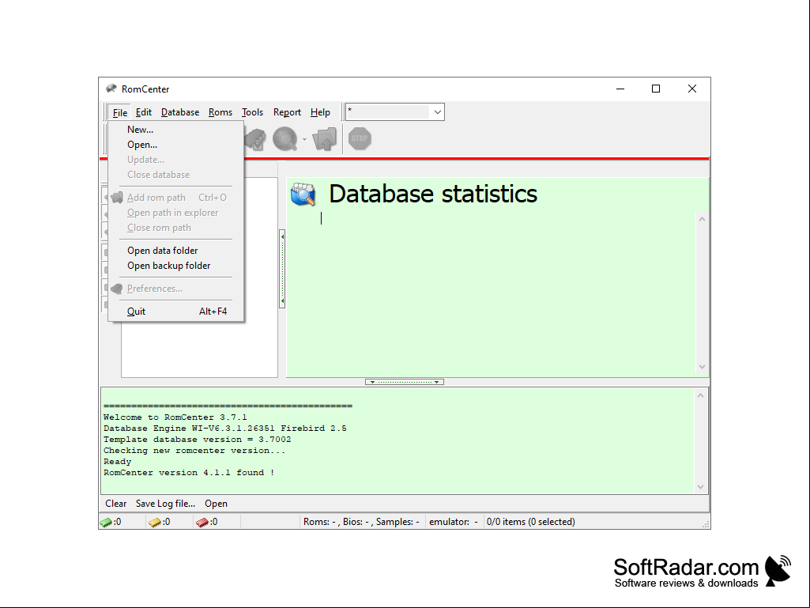Collapse the left panel using the vertical splitter handle
The image size is (810, 608).
(282, 269)
